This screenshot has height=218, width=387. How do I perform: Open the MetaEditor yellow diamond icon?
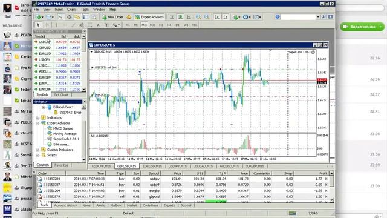pos(129,17)
